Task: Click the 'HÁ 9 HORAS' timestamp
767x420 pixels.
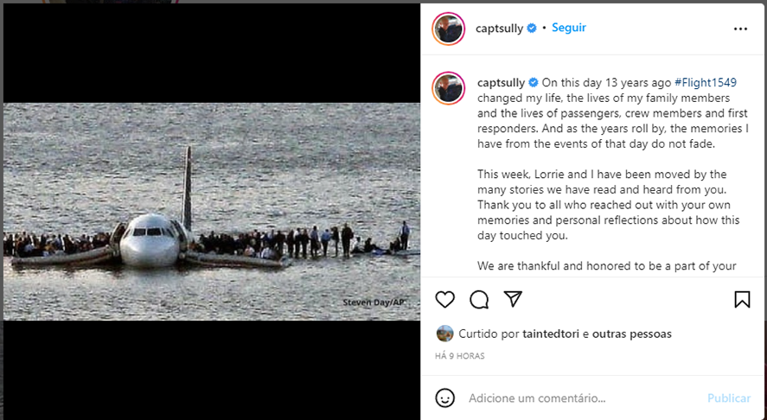Action: (459, 356)
